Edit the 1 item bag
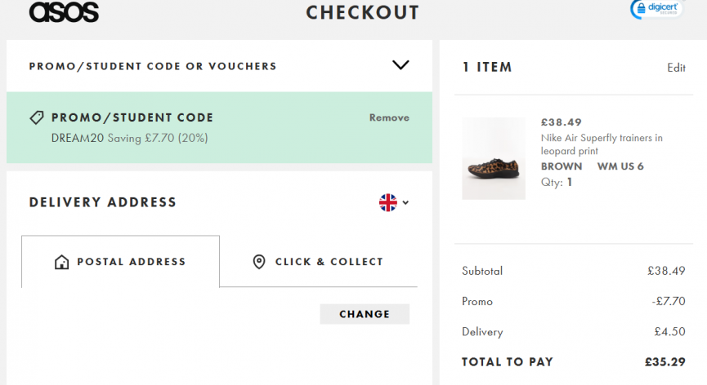707x385 pixels. (676, 68)
